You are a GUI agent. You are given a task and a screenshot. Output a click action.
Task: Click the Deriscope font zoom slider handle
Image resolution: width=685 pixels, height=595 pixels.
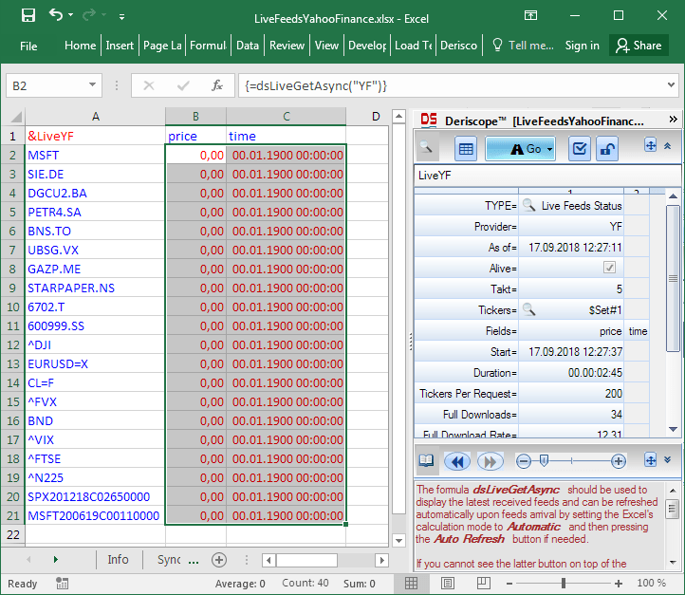(x=544, y=460)
